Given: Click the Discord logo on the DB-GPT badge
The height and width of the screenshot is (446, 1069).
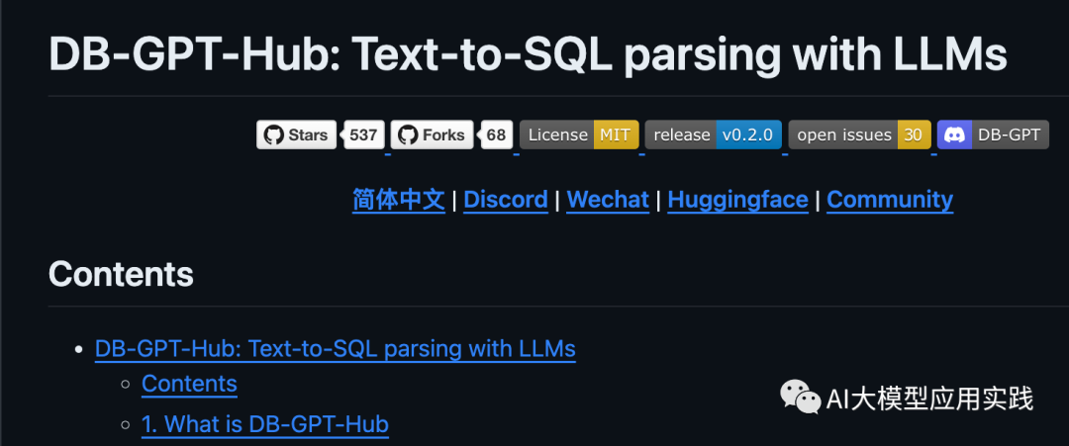Looking at the screenshot, I should click(955, 135).
